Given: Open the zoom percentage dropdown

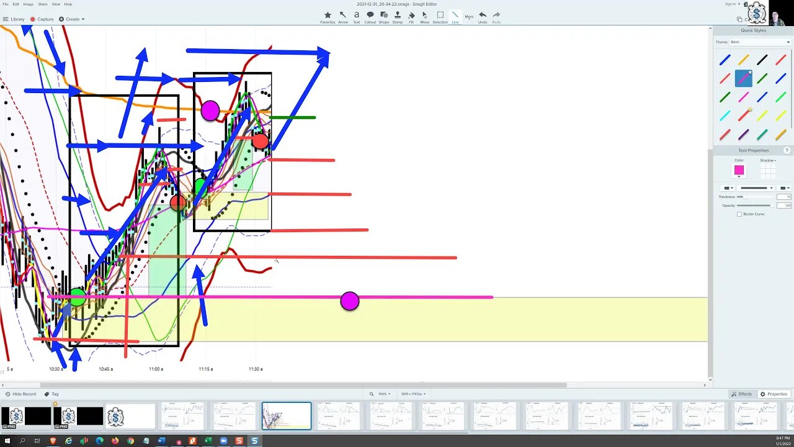Looking at the screenshot, I should click(x=385, y=394).
